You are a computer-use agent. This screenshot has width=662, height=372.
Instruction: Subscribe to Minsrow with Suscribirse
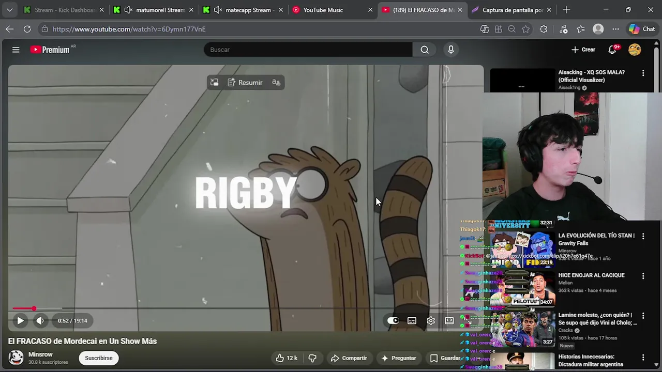[99, 358]
